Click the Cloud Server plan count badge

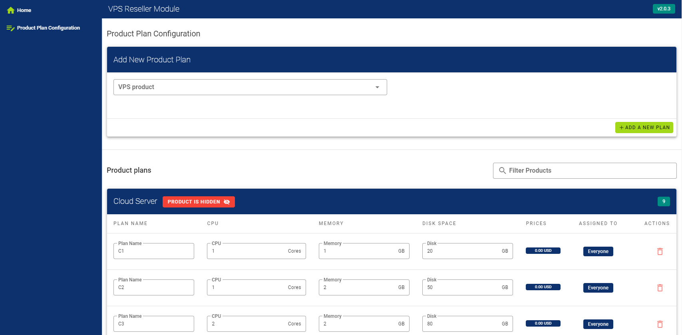point(664,201)
